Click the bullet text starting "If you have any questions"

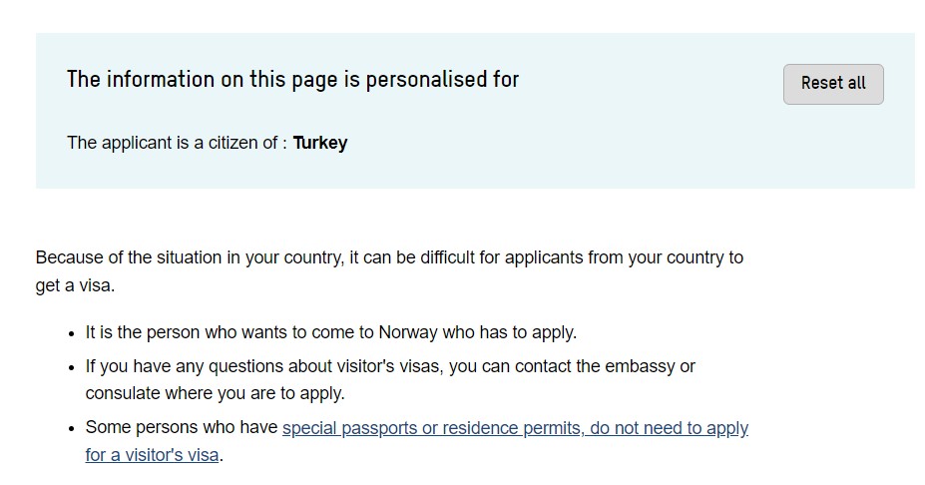[390, 366]
